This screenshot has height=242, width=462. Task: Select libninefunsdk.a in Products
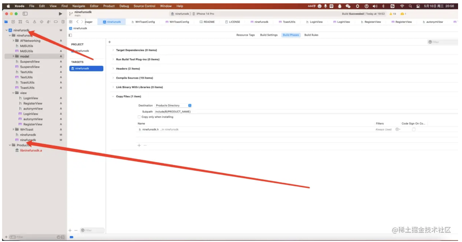click(x=31, y=150)
